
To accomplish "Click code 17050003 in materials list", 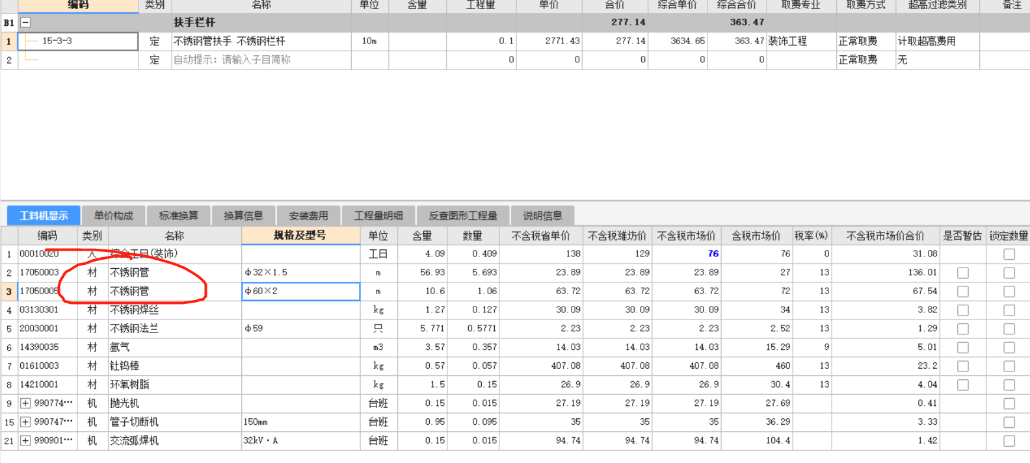I will (39, 273).
